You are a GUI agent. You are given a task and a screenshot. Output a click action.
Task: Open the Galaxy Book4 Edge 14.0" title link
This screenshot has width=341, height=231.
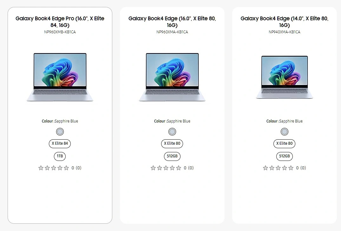coord(284,22)
